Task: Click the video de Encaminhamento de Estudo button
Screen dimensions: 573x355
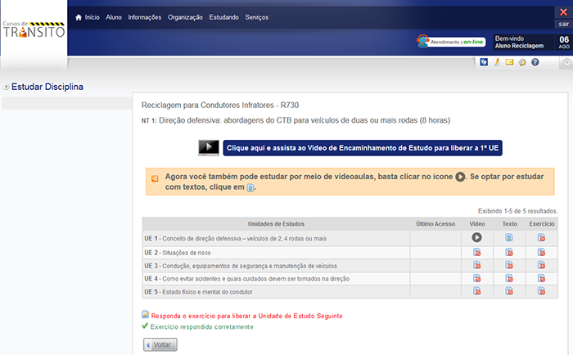Action: (363, 148)
